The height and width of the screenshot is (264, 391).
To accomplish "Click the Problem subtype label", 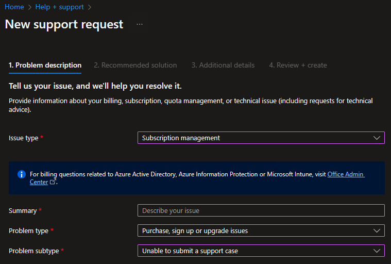I will tap(33, 251).
